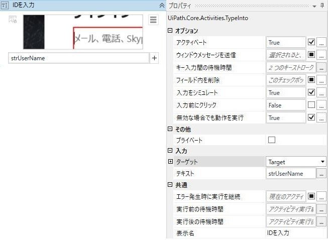328x240 pixels.
Task: Open the target screenshot thumbnail preview
Action: pos(83,32)
